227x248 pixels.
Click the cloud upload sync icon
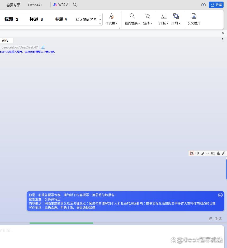pos(204,5)
